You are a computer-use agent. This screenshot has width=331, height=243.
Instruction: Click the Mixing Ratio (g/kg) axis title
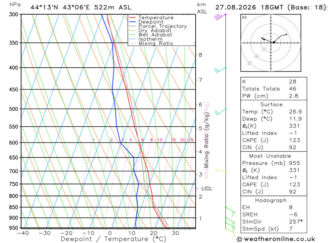(206, 140)
